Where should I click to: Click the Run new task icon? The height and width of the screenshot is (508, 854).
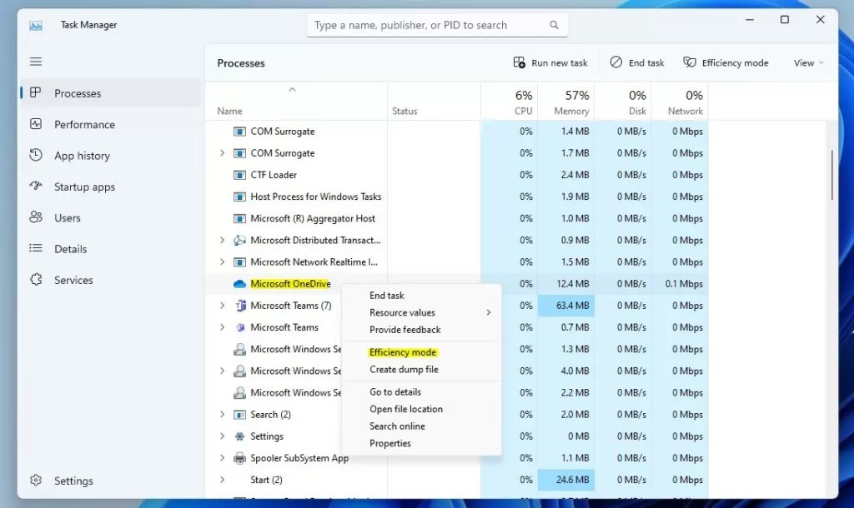click(x=519, y=62)
